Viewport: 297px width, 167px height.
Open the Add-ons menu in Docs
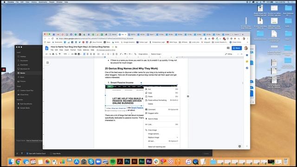coord(86,50)
